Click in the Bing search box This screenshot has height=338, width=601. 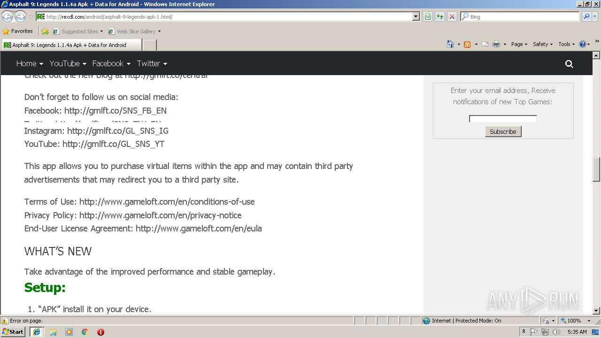click(520, 16)
